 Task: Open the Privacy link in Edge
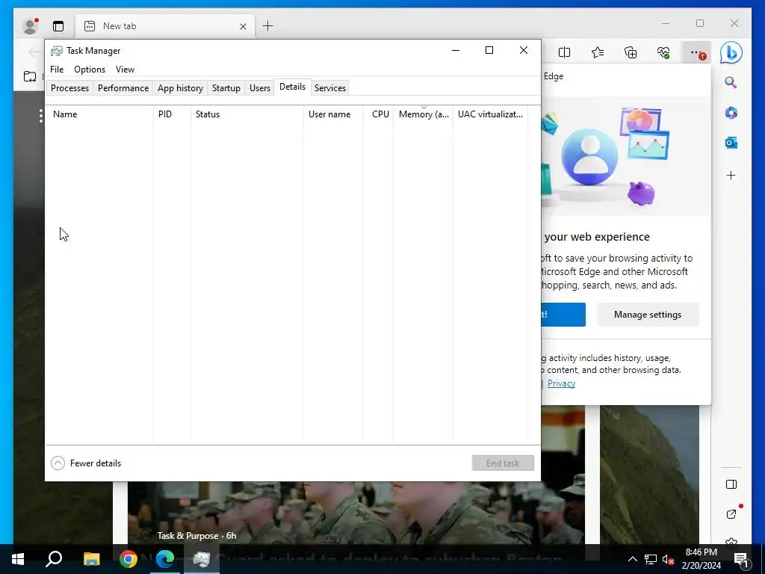561,383
